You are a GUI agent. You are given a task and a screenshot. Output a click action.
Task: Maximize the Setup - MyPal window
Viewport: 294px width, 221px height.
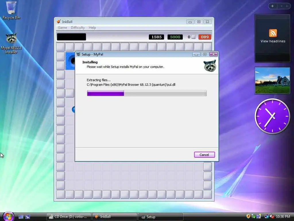(x=205, y=54)
